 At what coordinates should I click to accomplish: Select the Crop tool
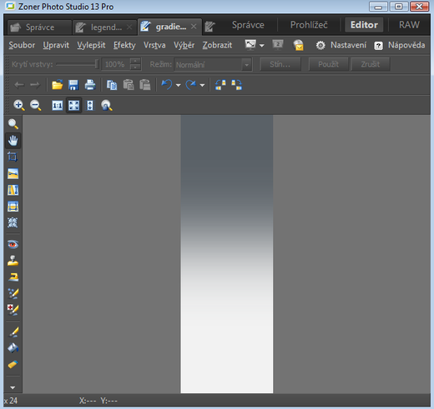coord(13,157)
